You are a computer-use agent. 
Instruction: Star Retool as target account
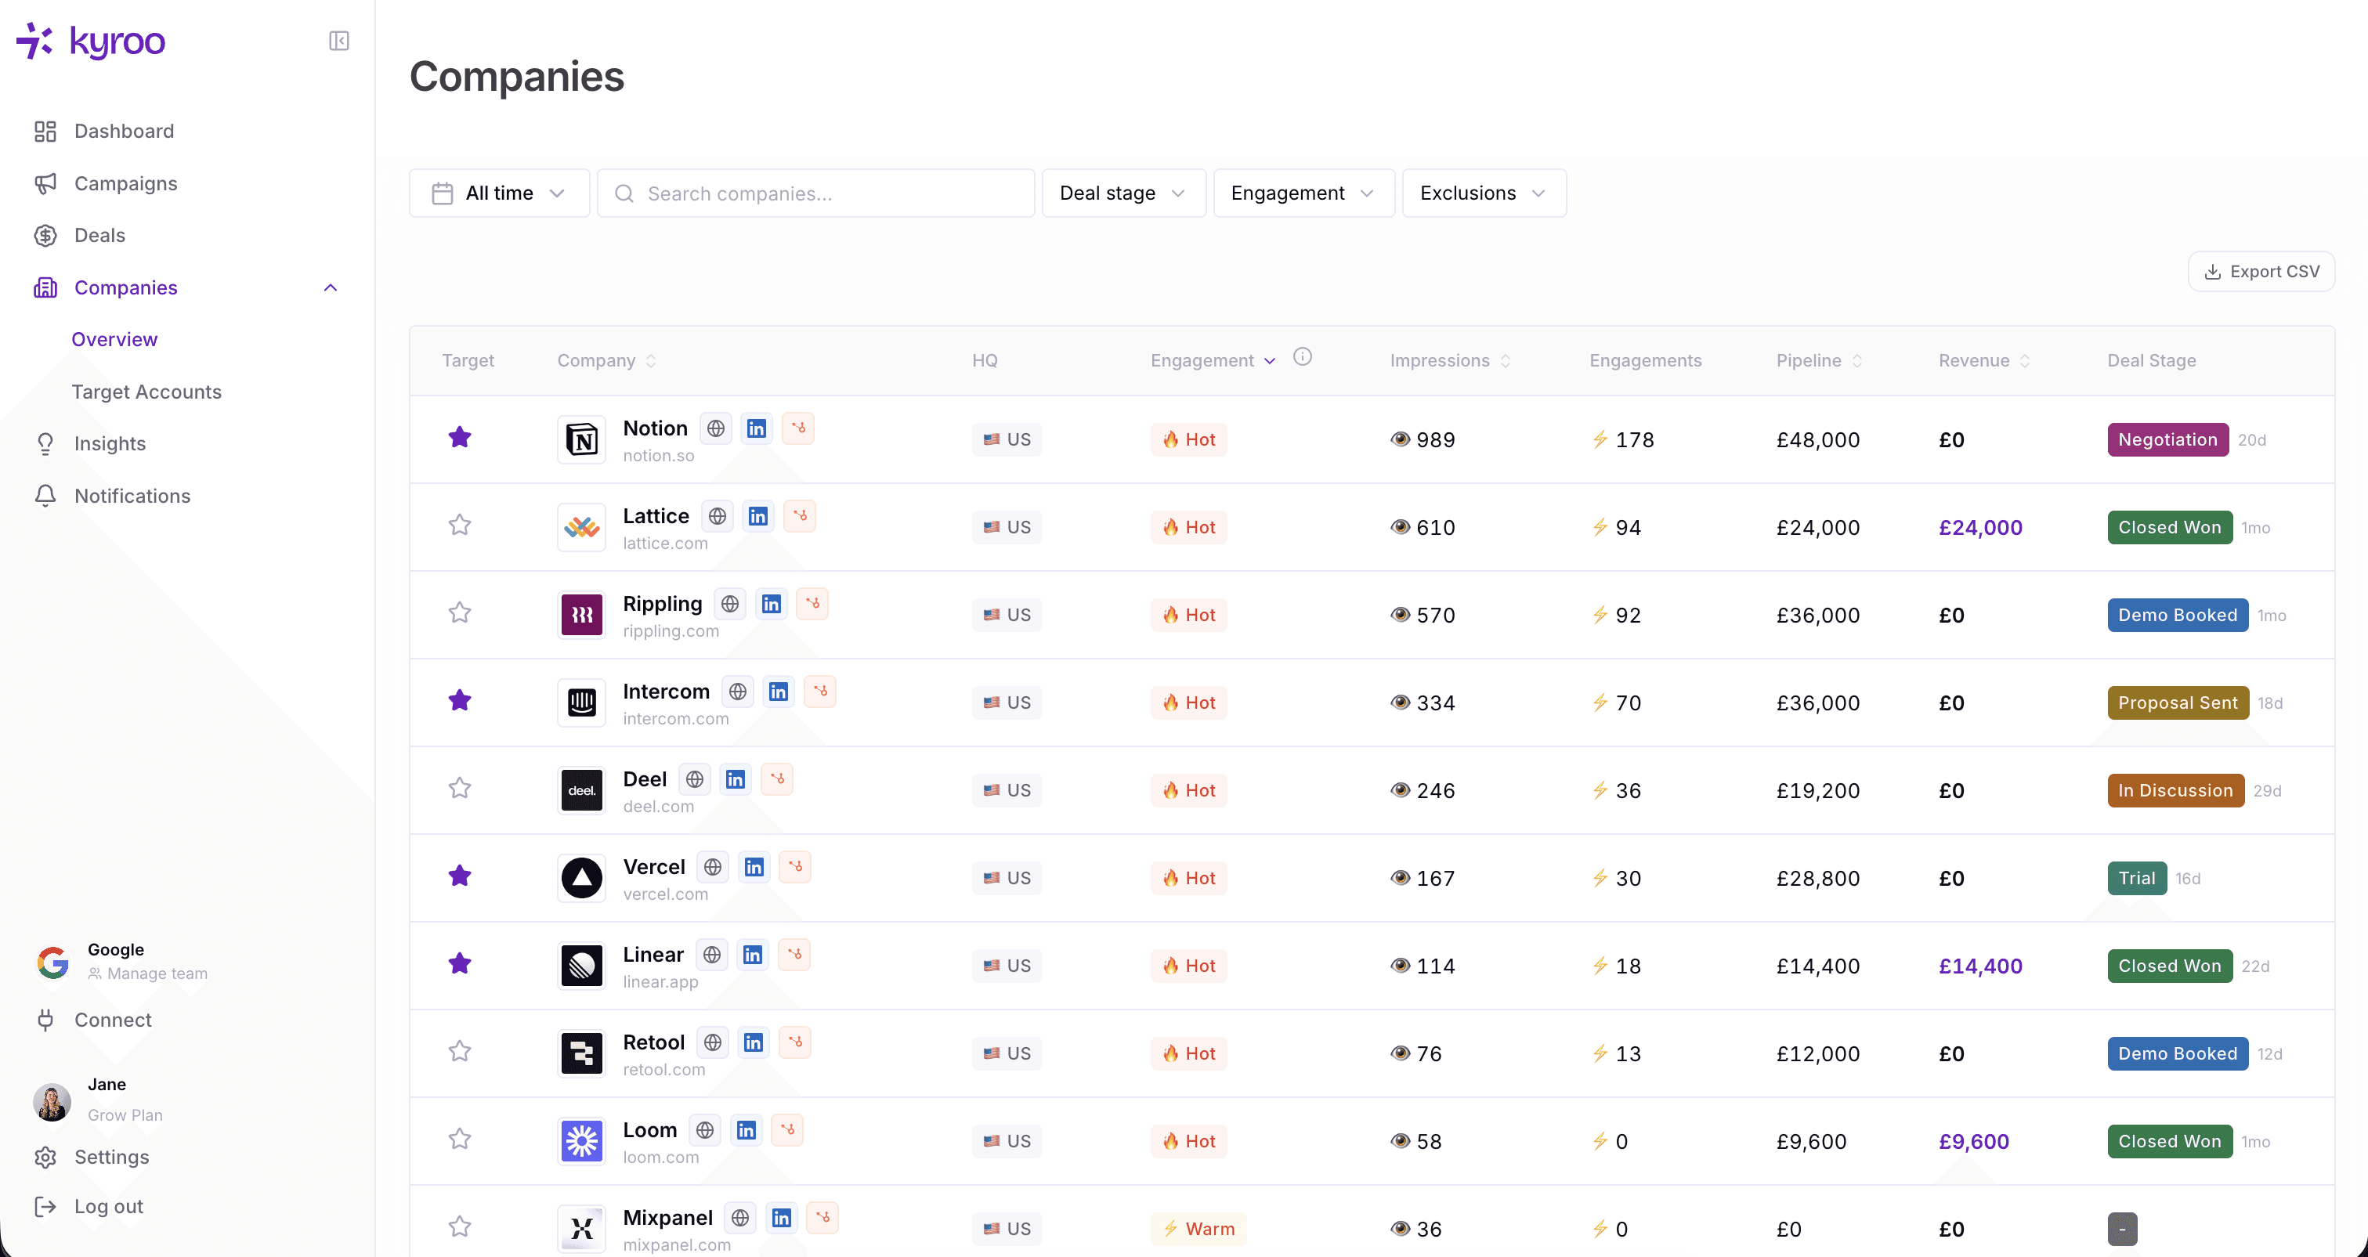[x=460, y=1051]
